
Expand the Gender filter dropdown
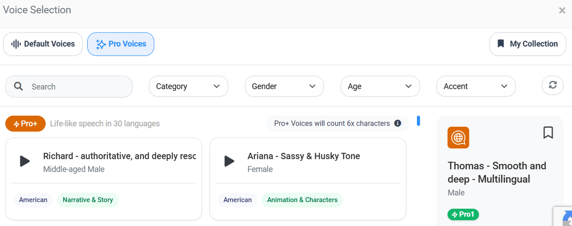click(x=284, y=86)
